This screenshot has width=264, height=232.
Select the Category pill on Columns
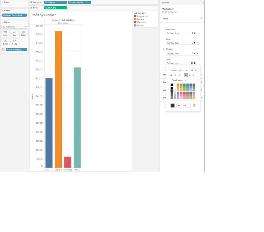pos(55,2)
